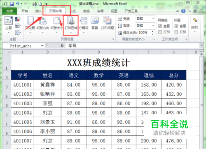The width and height of the screenshot is (206, 149).
Task: Click the Undo icon in quick access toolbar
Action: click(x=17, y=4)
